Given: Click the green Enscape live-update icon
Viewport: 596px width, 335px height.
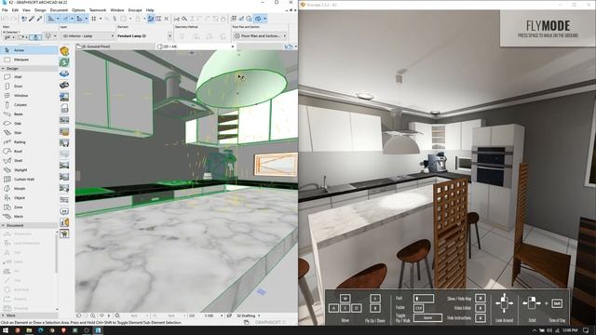Looking at the screenshot, I should click(64, 62).
